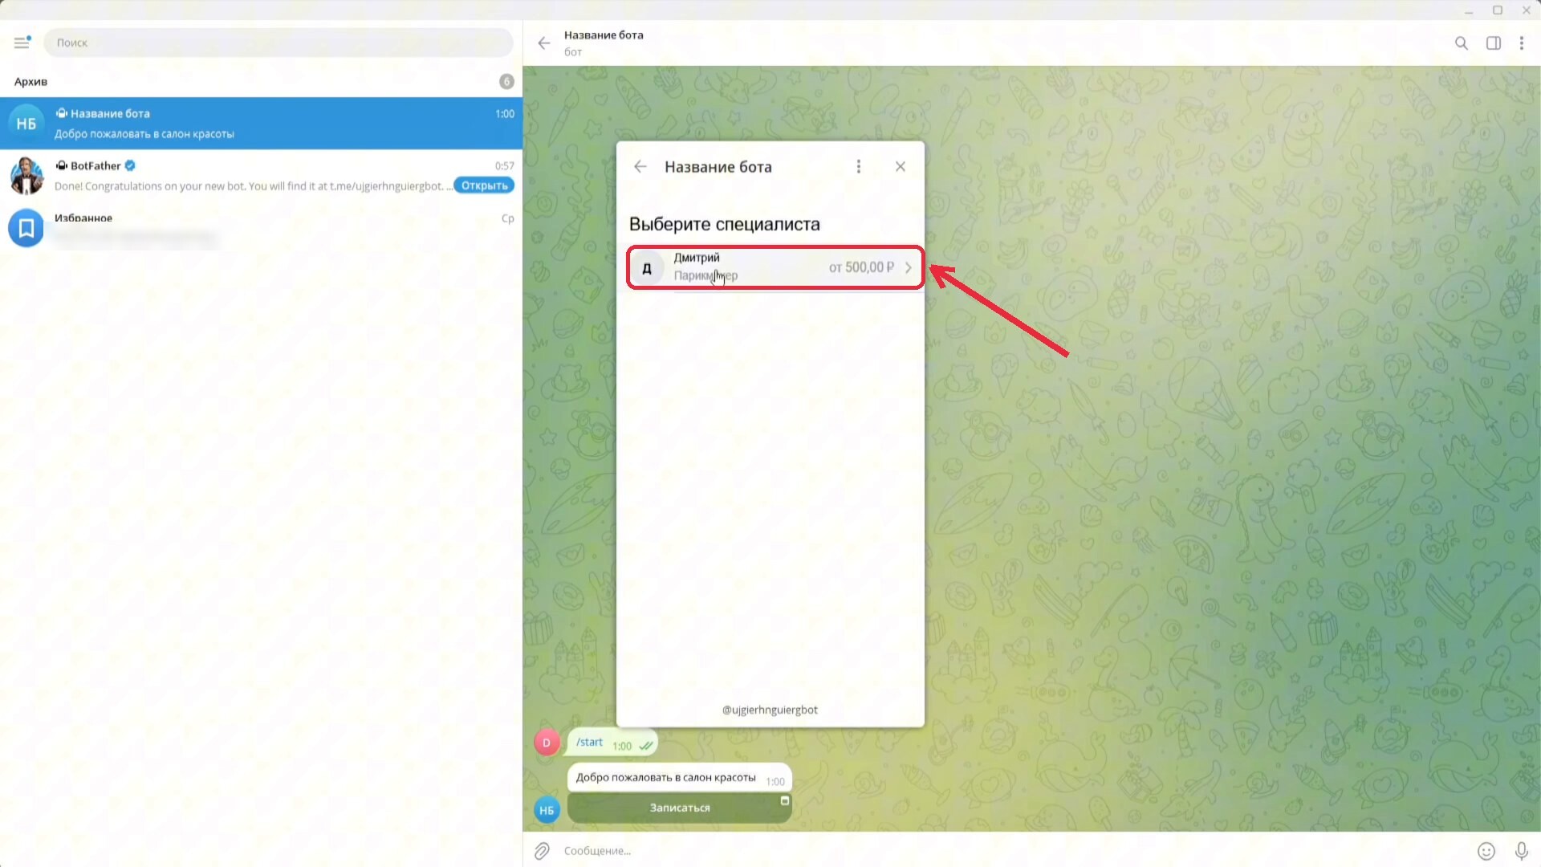Click the web app icon on Записаться
This screenshot has height=867, width=1541.
click(x=785, y=800)
